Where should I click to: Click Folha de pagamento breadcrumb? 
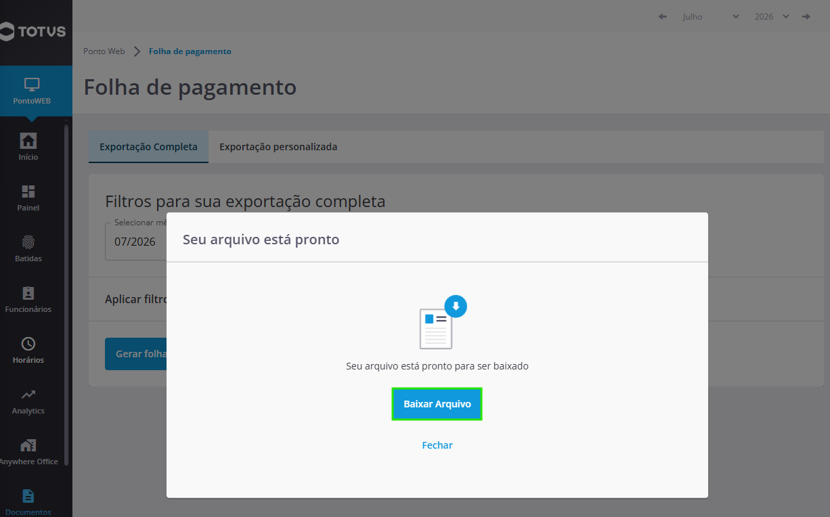pyautogui.click(x=190, y=51)
